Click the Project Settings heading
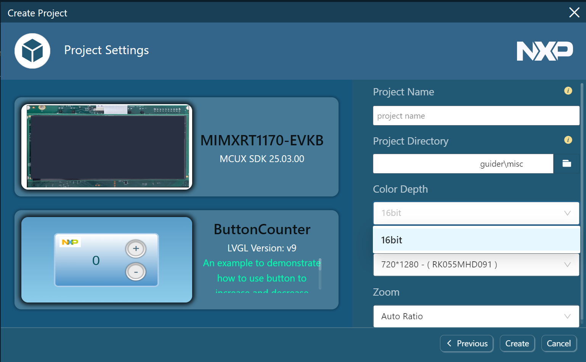 (x=106, y=50)
